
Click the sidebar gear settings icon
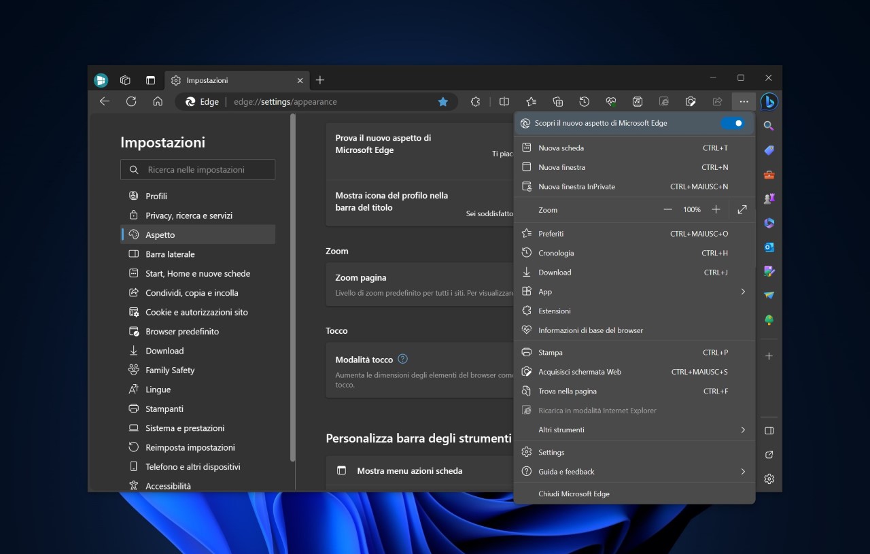(769, 479)
